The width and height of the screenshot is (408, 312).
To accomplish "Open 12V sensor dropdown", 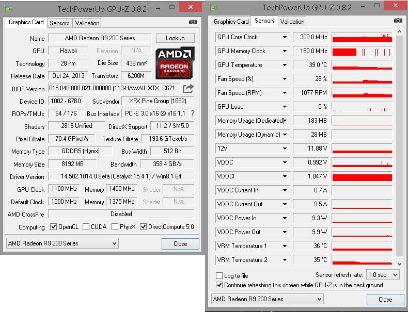I will coord(285,149).
